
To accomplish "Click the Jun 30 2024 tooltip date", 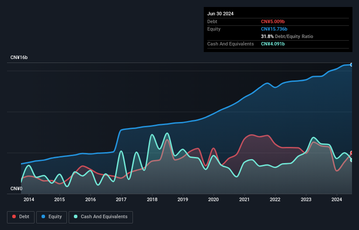I will [220, 14].
